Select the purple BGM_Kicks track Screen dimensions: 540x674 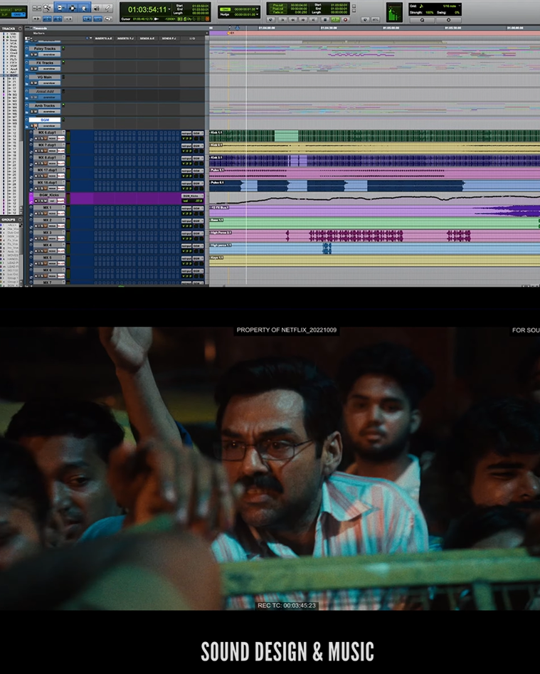pyautogui.click(x=49, y=195)
